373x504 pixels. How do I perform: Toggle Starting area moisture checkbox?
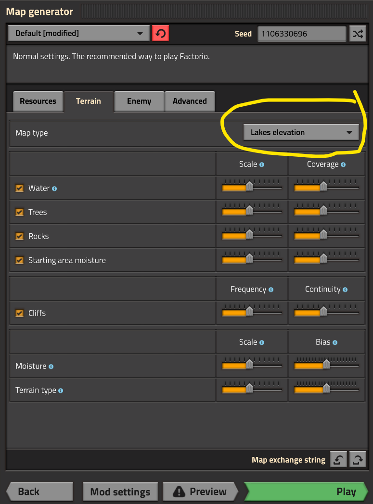[x=20, y=260]
